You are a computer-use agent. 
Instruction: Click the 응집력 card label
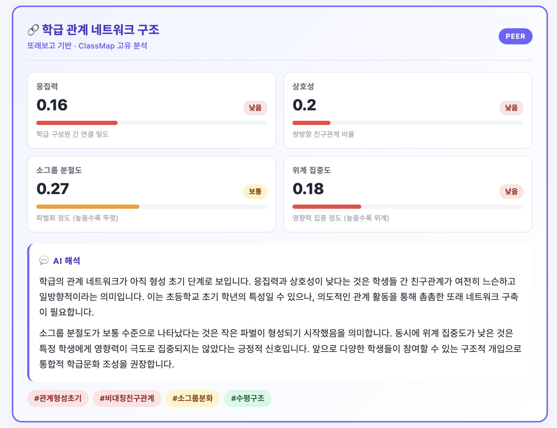(47, 87)
